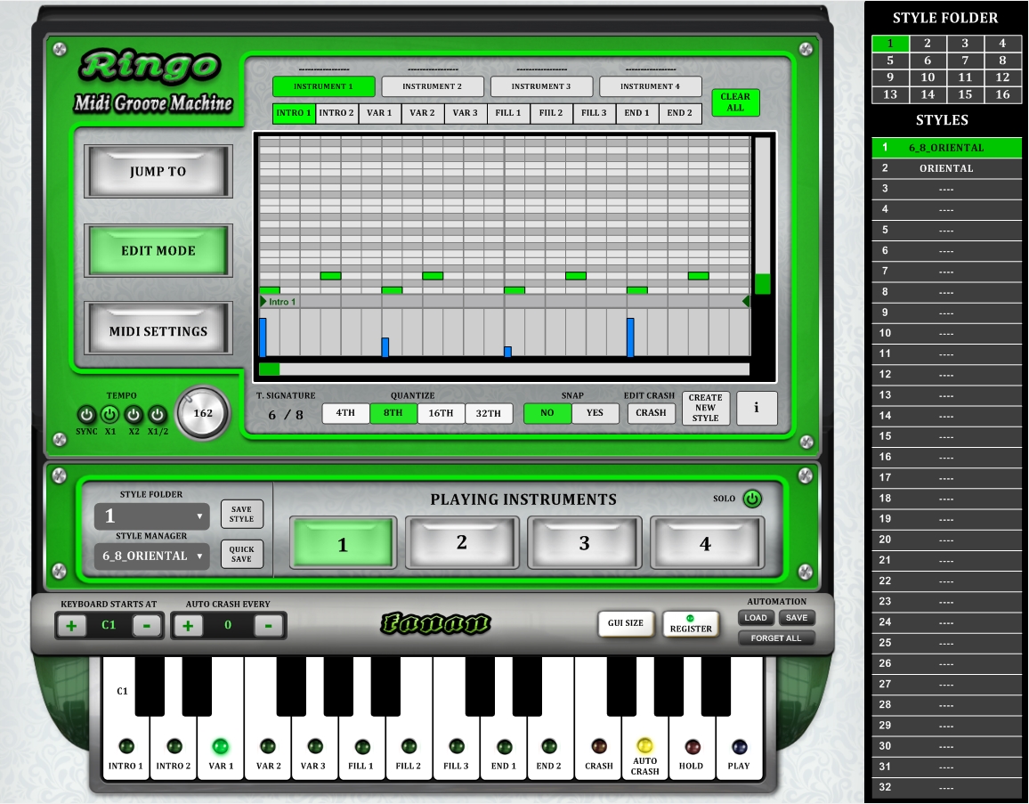Open the Style Manager 6_8_ORIENTAL dropdown
This screenshot has height=804, width=1029.
152,556
